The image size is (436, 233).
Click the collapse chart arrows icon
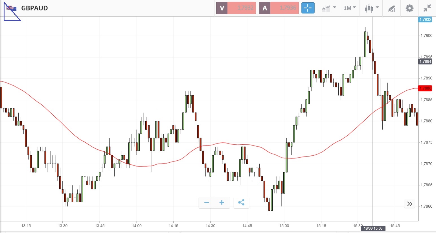click(427, 8)
